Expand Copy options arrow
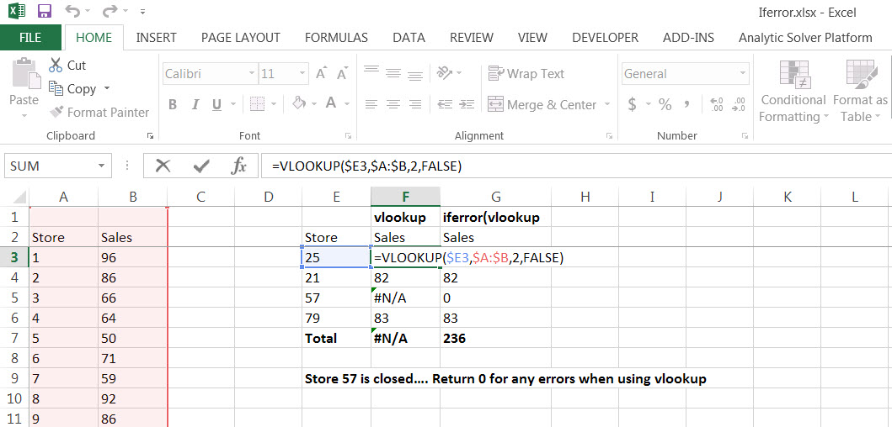The width and height of the screenshot is (892, 427). point(106,88)
